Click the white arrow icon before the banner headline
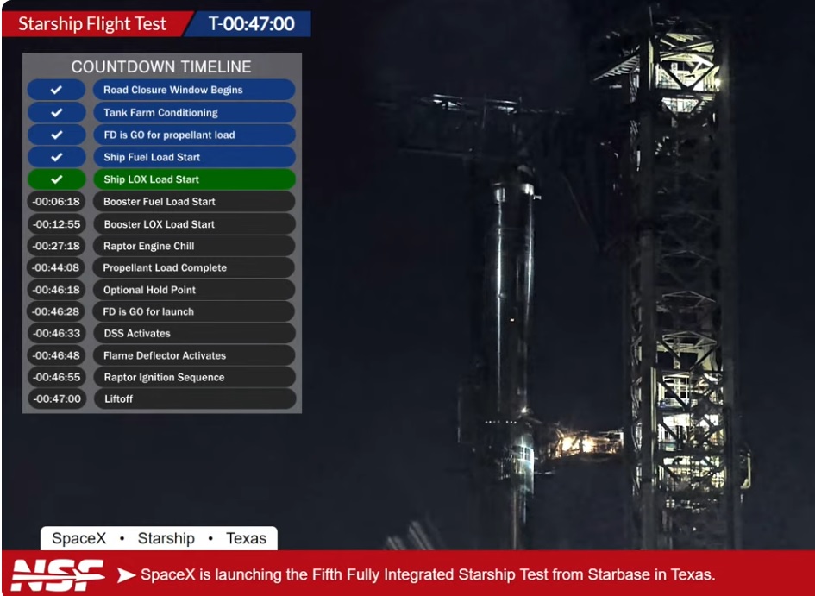Viewport: 815px width, 596px height. click(x=126, y=574)
